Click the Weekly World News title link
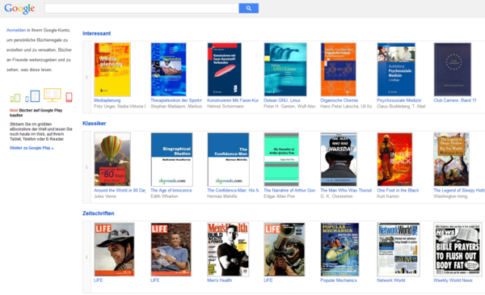This screenshot has width=485, height=295. [453, 280]
